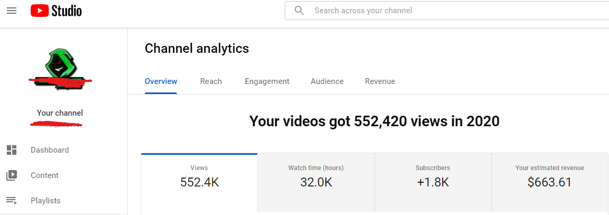Open the Engagement tab
Screen dimensions: 609x215
(x=267, y=82)
